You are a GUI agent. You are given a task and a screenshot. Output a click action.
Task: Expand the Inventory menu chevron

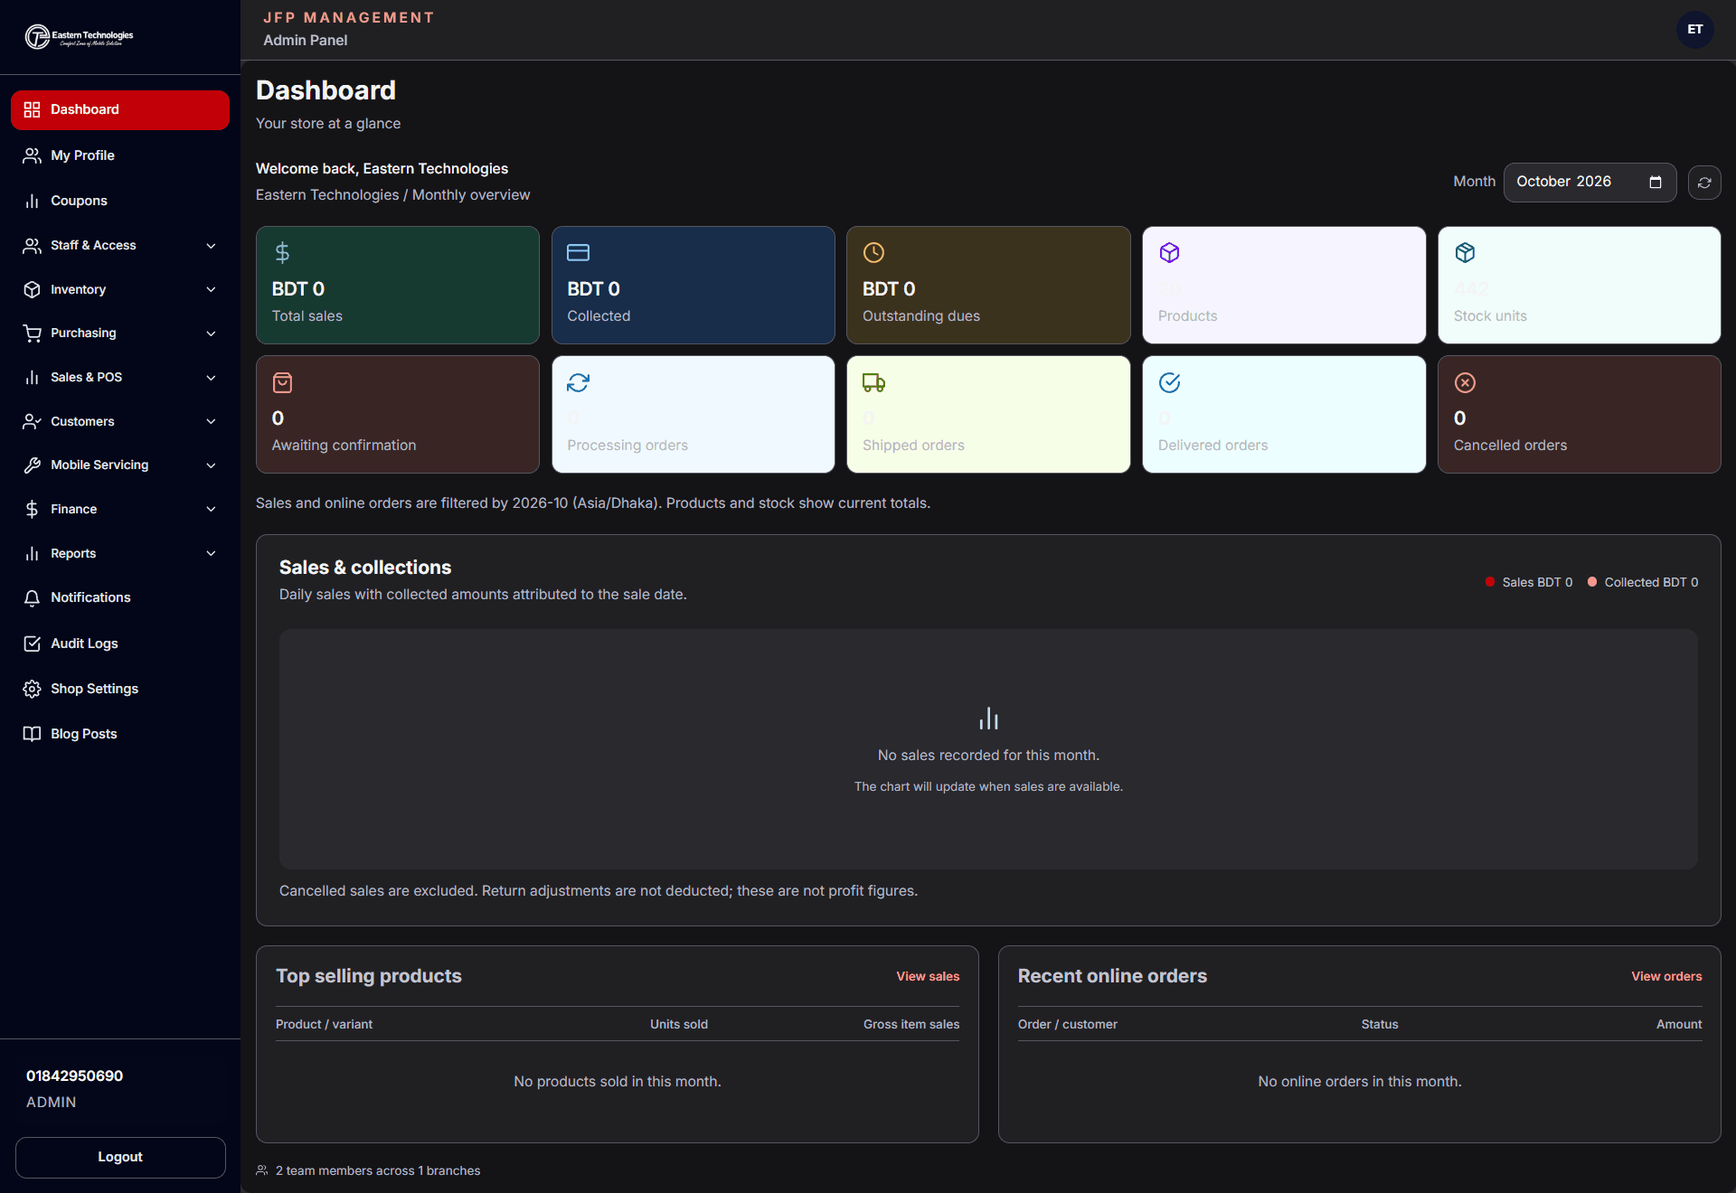point(211,290)
